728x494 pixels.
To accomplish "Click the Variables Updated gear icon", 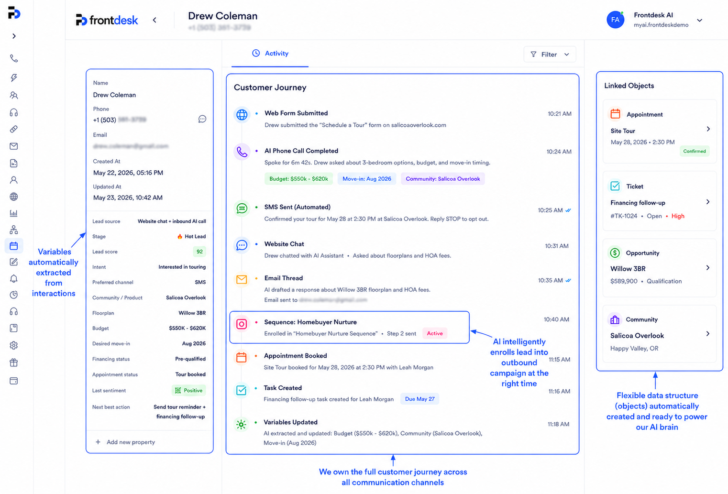I will point(242,424).
